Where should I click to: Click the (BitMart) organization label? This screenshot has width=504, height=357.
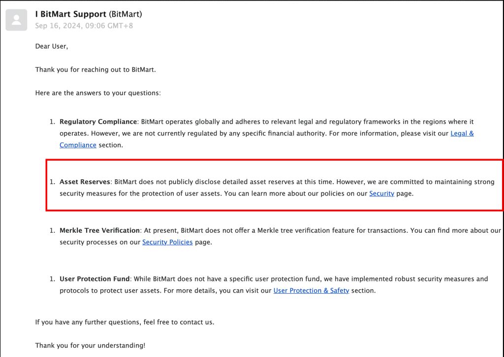(x=125, y=14)
